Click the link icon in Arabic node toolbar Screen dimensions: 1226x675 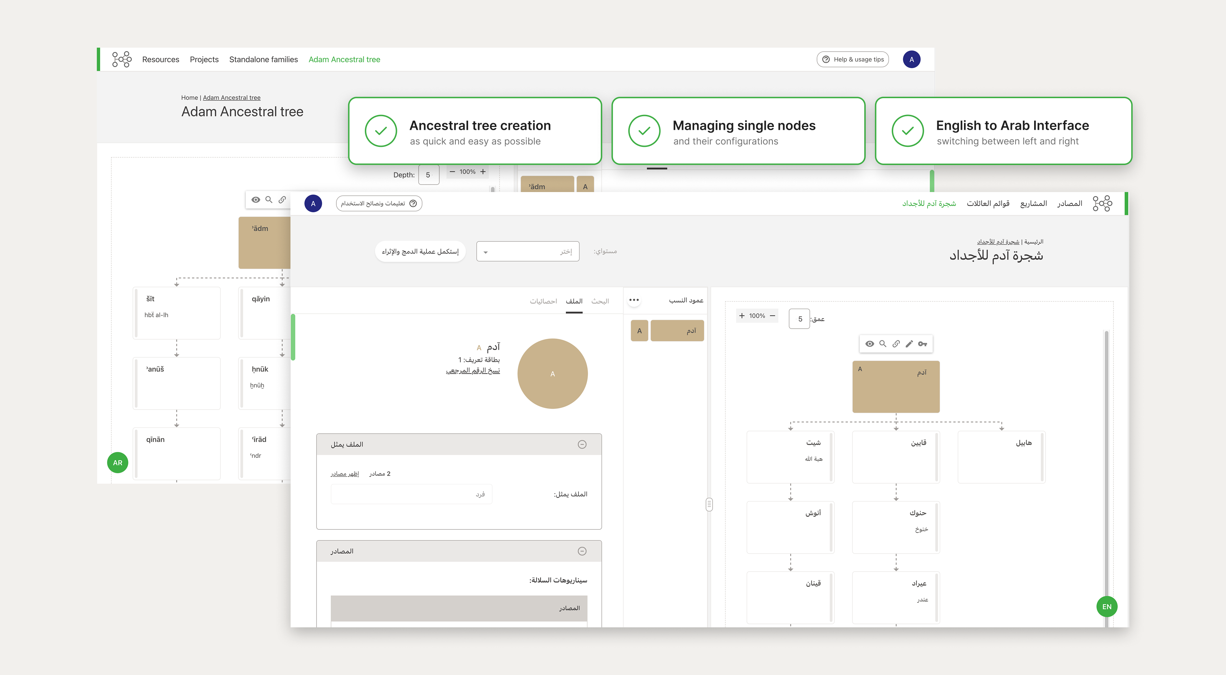[896, 344]
